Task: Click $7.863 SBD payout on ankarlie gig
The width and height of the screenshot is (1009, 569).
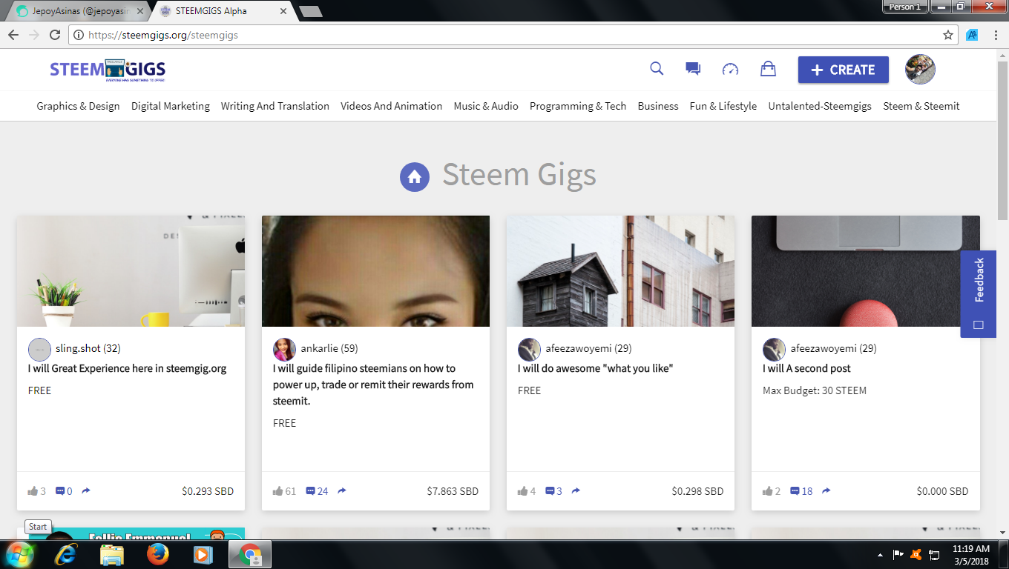Action: click(x=453, y=490)
